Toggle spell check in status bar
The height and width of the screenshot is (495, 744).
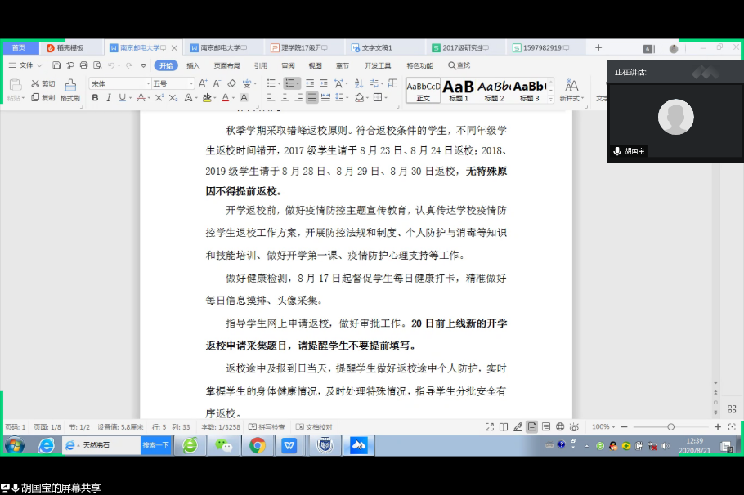[267, 427]
